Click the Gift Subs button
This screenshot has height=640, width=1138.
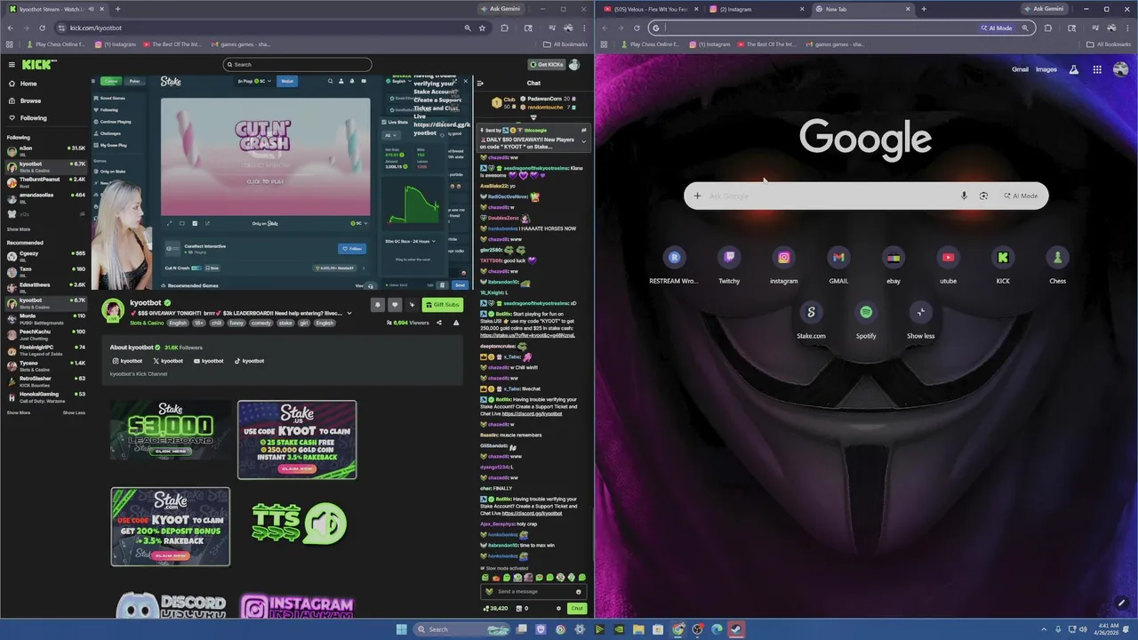click(442, 305)
